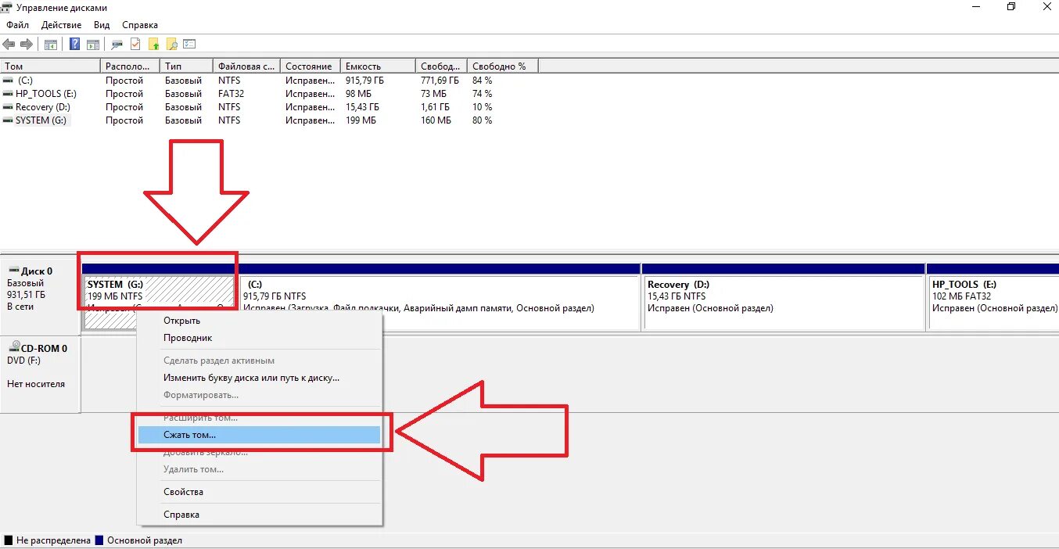1059x549 pixels.
Task: Choose Открыть in the context menu
Action: (x=259, y=321)
